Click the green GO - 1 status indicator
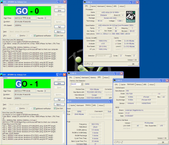169x145 pixels. pos(27,84)
